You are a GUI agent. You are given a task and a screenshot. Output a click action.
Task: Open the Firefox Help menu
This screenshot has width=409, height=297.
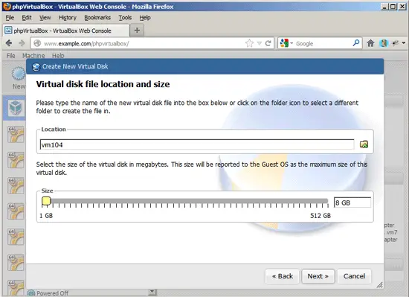[145, 17]
